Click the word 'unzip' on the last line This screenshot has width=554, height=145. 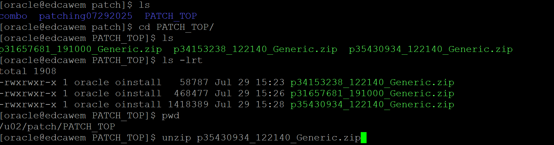click(x=176, y=138)
